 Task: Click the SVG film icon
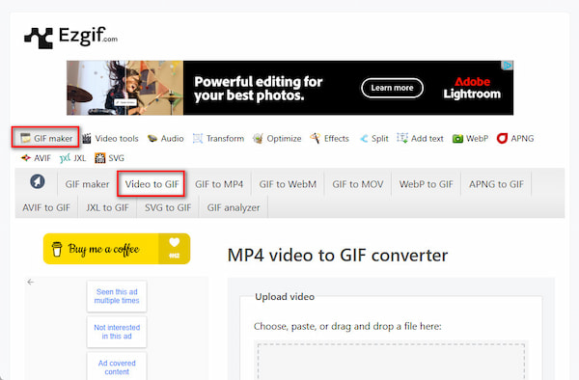click(x=99, y=158)
